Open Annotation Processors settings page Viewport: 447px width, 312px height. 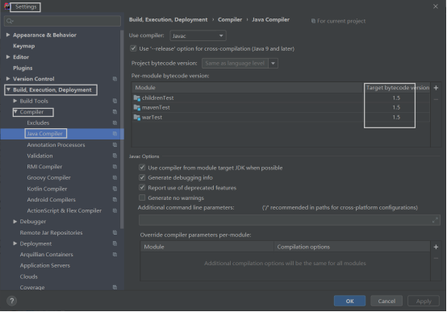coord(56,145)
